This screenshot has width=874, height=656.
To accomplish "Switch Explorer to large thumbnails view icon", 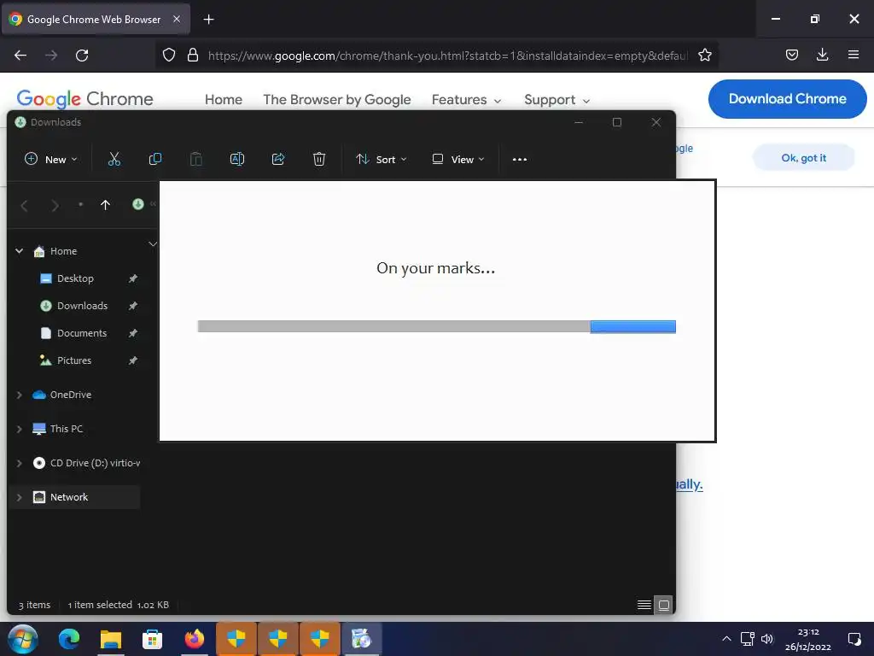I will [x=663, y=606].
